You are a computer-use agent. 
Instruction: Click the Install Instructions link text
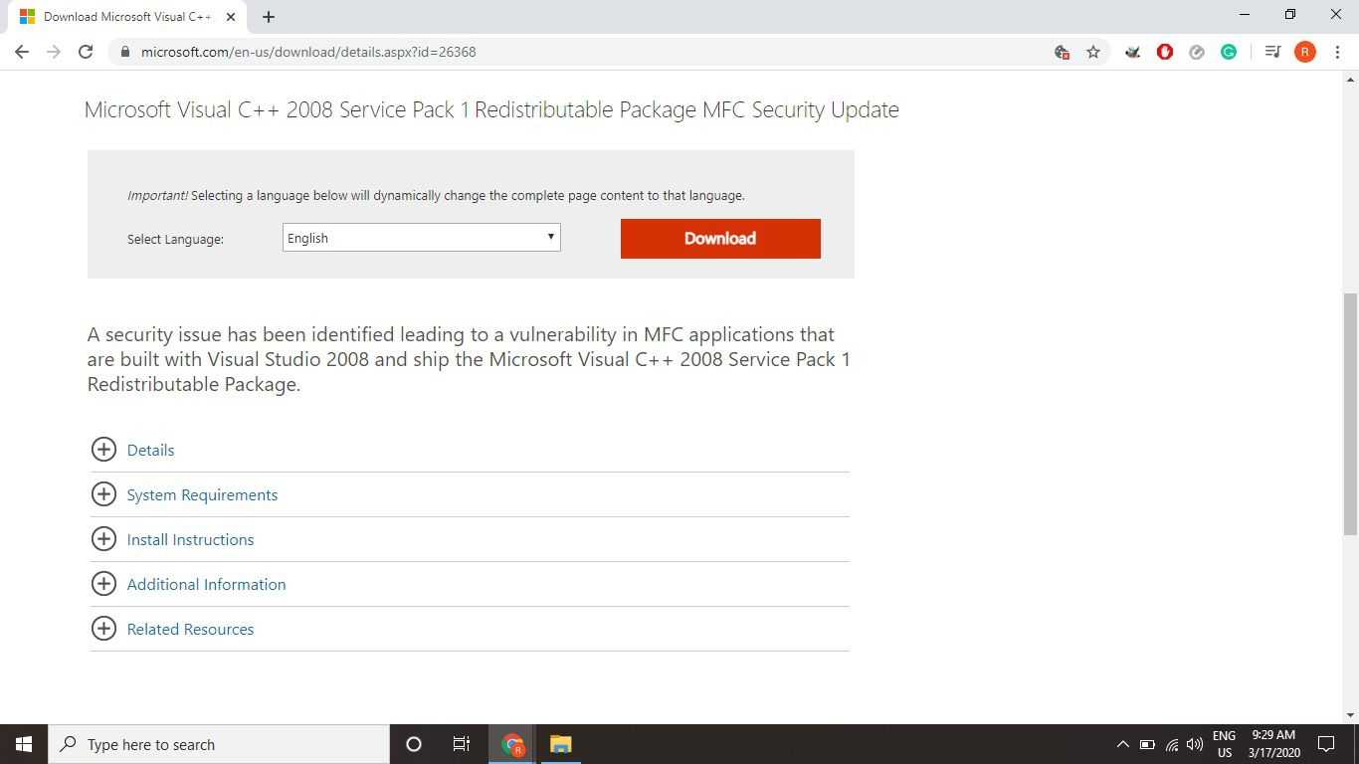tap(190, 539)
